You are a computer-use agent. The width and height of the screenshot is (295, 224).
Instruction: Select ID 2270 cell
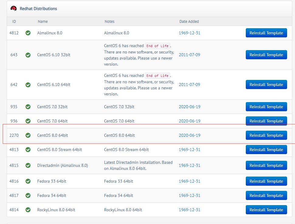(14, 135)
